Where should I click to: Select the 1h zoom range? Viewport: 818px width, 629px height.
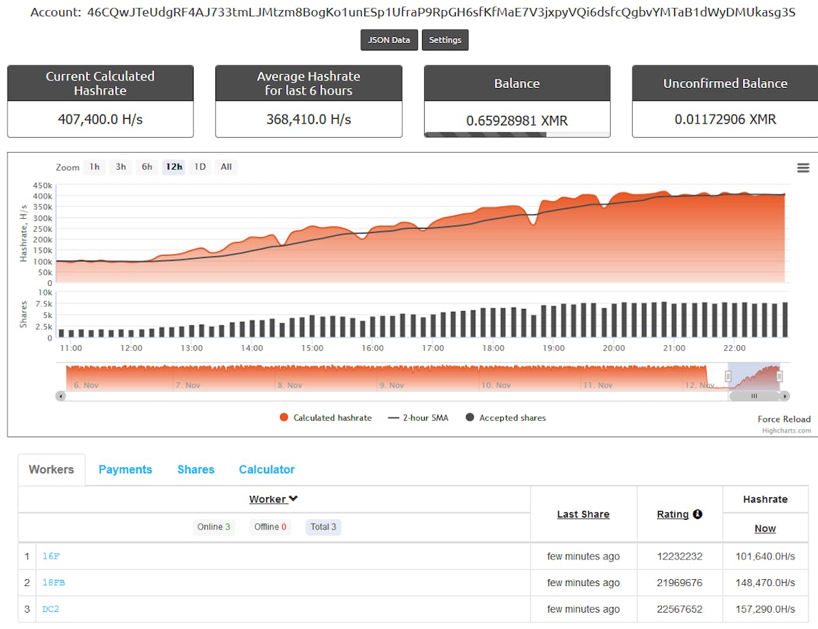coord(94,166)
